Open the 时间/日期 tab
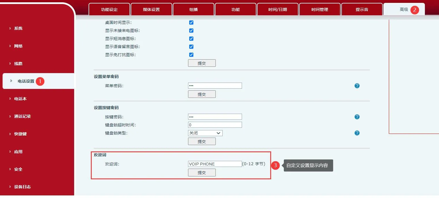The image size is (439, 198). (277, 9)
